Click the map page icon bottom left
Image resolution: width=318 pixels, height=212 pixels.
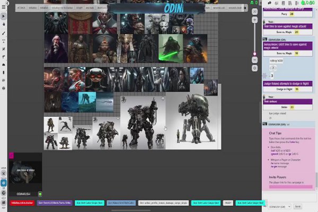[x=4, y=202]
